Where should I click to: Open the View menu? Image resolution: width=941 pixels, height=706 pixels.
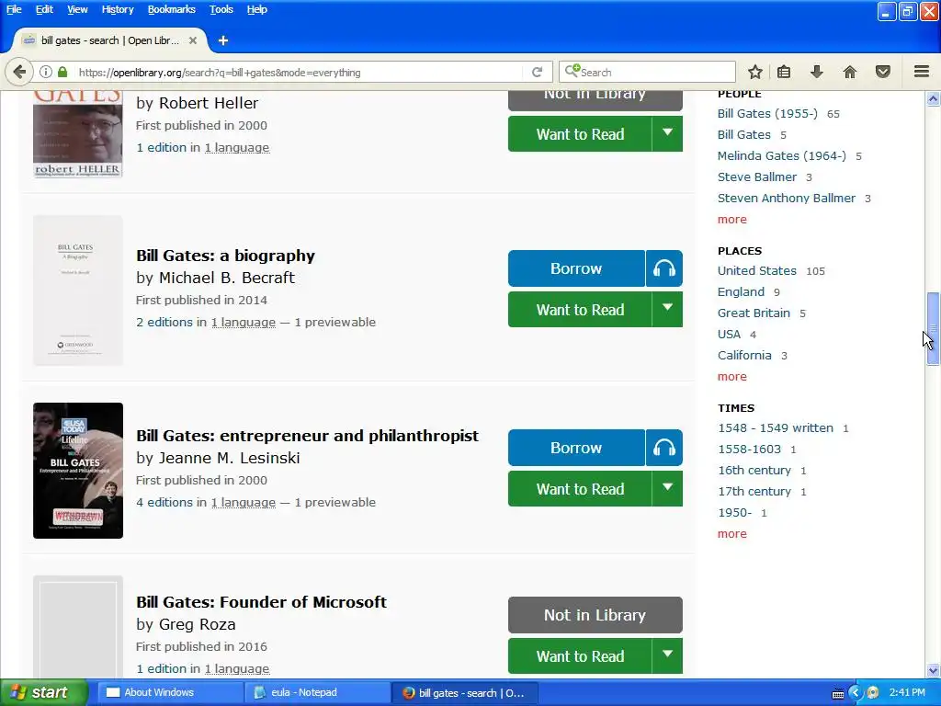[77, 9]
